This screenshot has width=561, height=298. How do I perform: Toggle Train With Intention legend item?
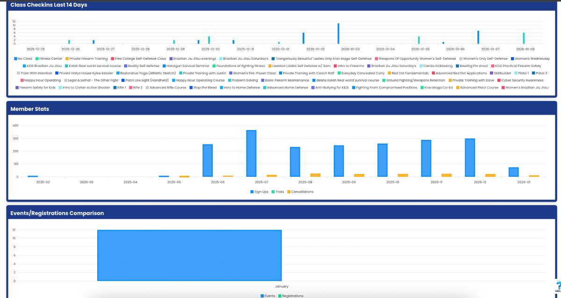34,73
